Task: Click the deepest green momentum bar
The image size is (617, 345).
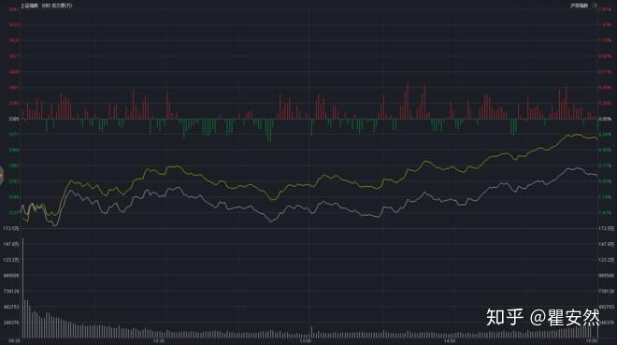Action: point(269,131)
